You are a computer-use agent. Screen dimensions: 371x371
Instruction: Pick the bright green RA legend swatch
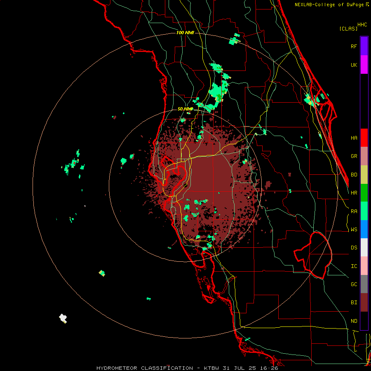pyautogui.click(x=364, y=211)
